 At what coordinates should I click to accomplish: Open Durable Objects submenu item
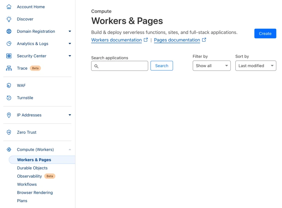coord(32,168)
